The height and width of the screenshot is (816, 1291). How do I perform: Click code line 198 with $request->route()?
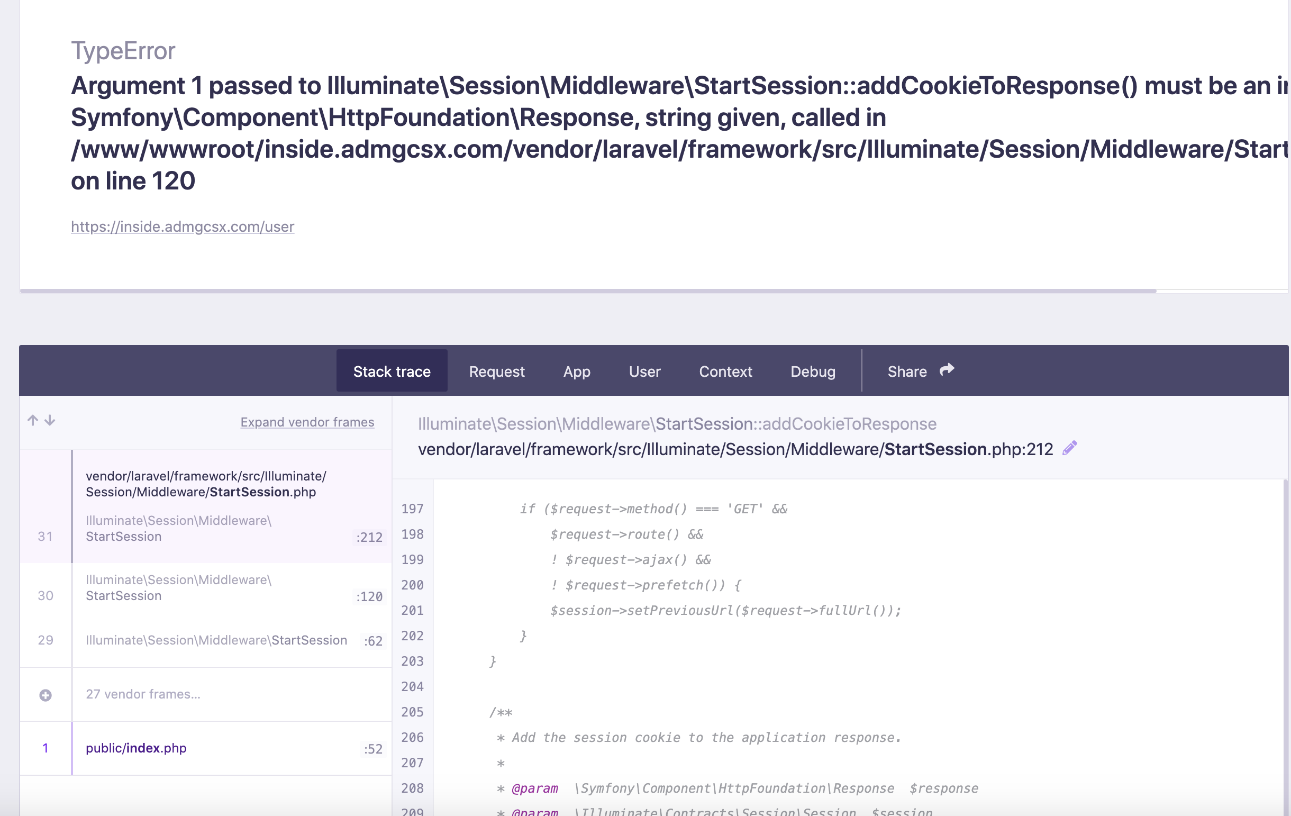(x=627, y=534)
